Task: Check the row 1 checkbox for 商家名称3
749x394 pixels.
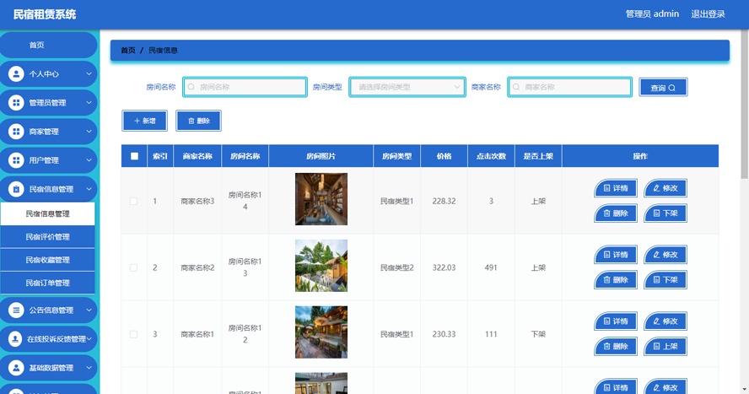Action: point(134,201)
